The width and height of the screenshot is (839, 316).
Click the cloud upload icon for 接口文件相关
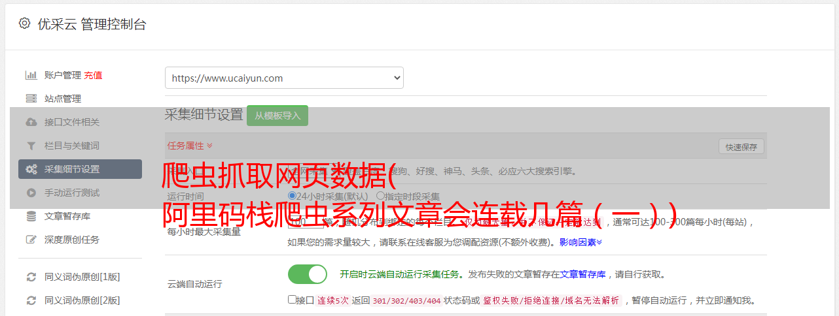coord(31,122)
